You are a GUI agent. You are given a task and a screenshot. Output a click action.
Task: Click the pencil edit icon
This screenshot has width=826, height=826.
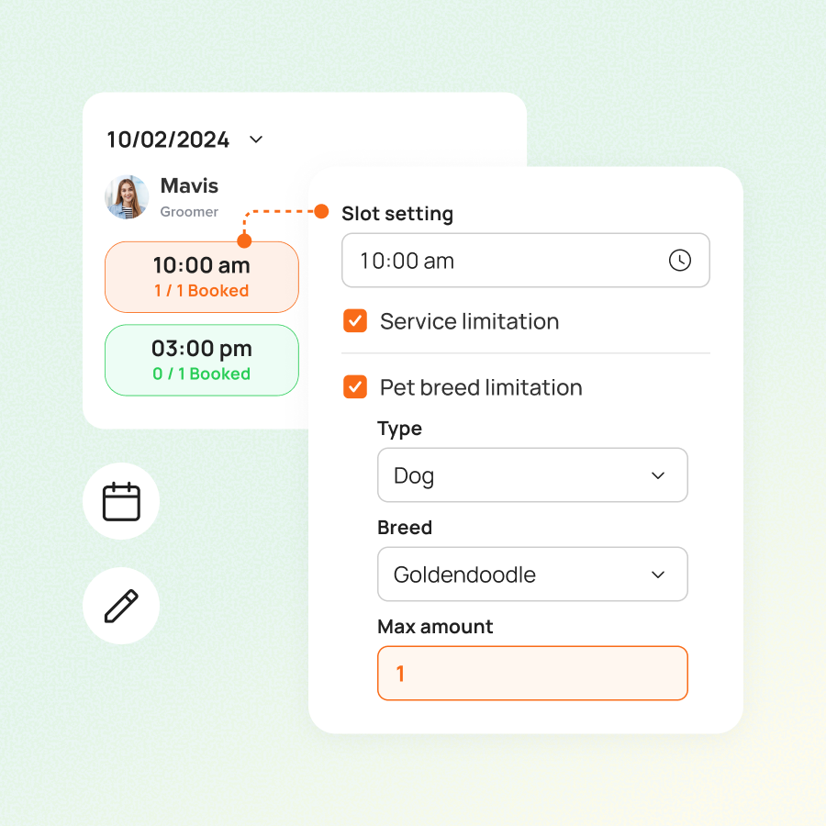pyautogui.click(x=121, y=606)
